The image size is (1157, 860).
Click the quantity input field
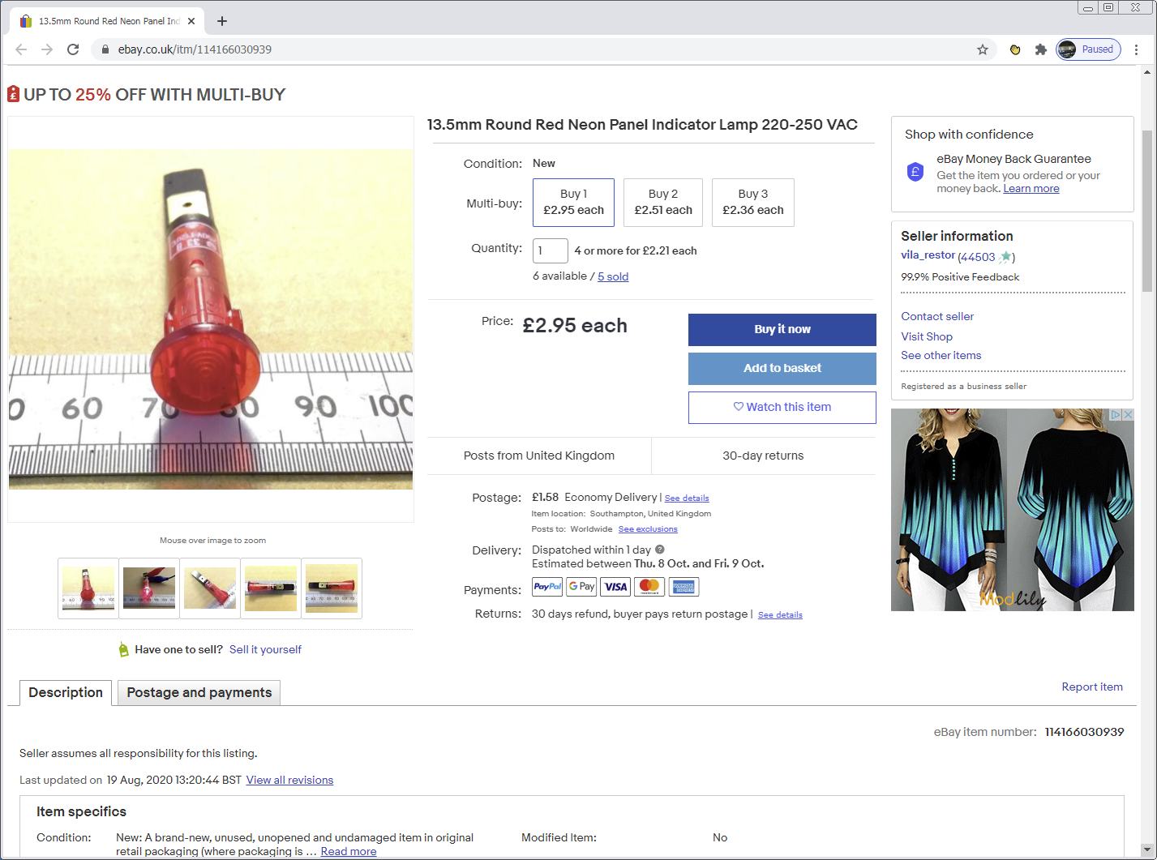(550, 250)
